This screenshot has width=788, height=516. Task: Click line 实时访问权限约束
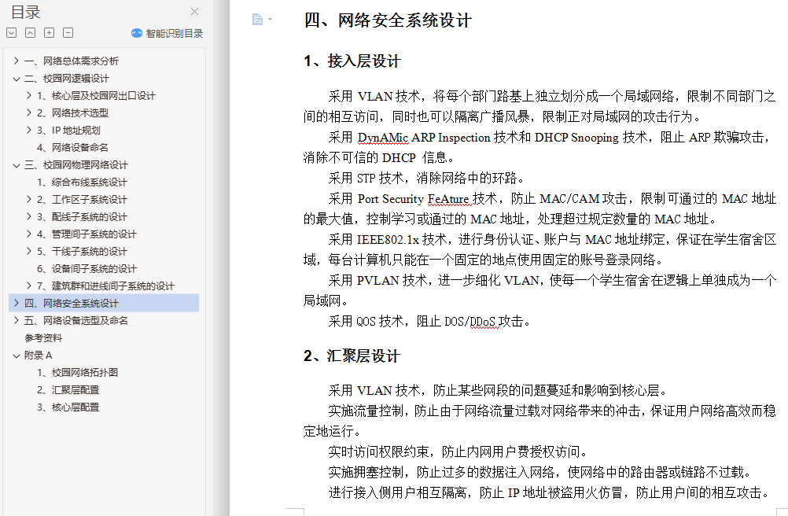pyautogui.click(x=458, y=452)
